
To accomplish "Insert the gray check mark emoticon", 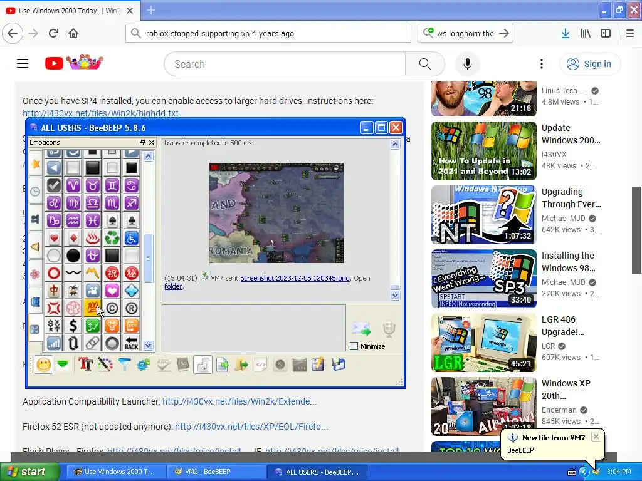I will pos(54,185).
